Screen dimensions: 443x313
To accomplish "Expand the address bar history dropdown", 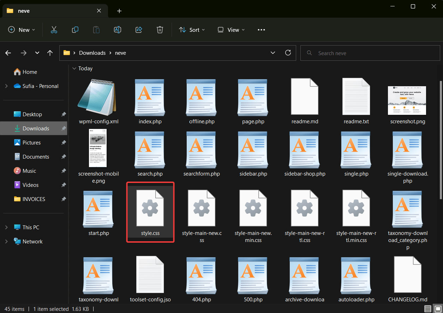I will (273, 53).
